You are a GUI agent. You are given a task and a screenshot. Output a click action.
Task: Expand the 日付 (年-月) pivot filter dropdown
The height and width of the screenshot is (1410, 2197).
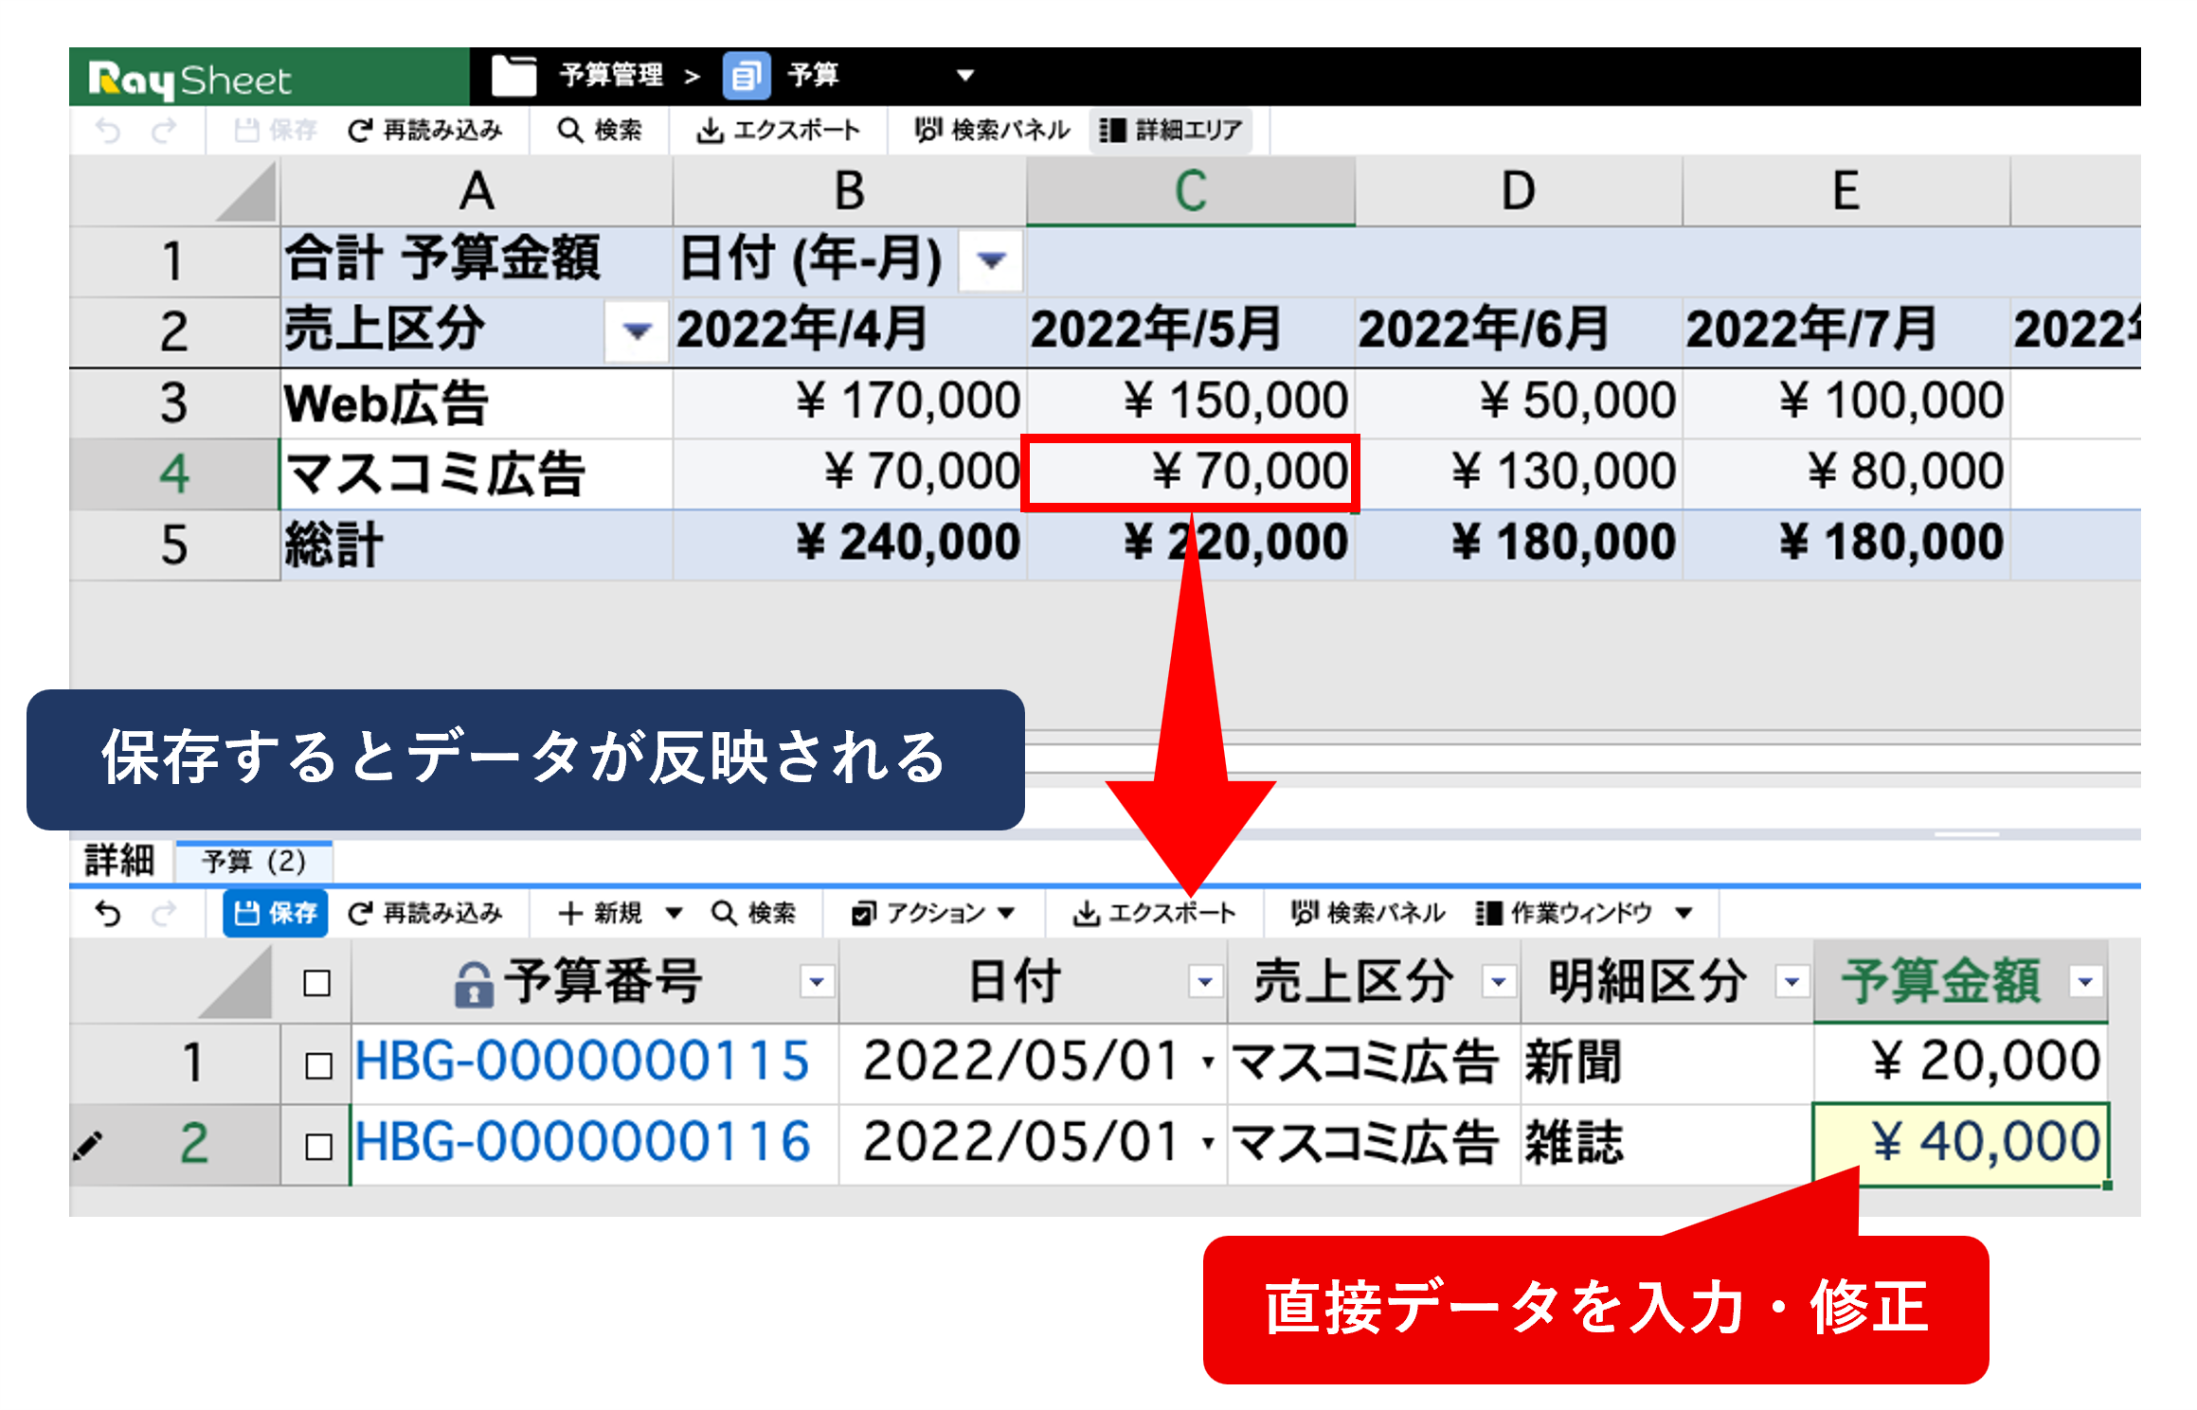pos(990,259)
